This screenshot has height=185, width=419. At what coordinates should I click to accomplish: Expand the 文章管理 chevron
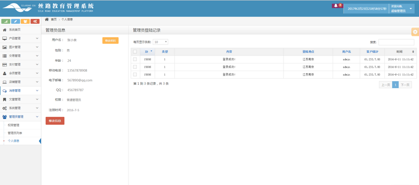(37, 99)
